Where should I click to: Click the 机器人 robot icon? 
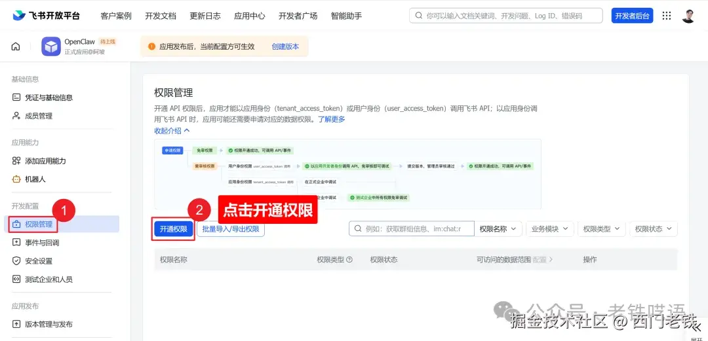(x=16, y=179)
